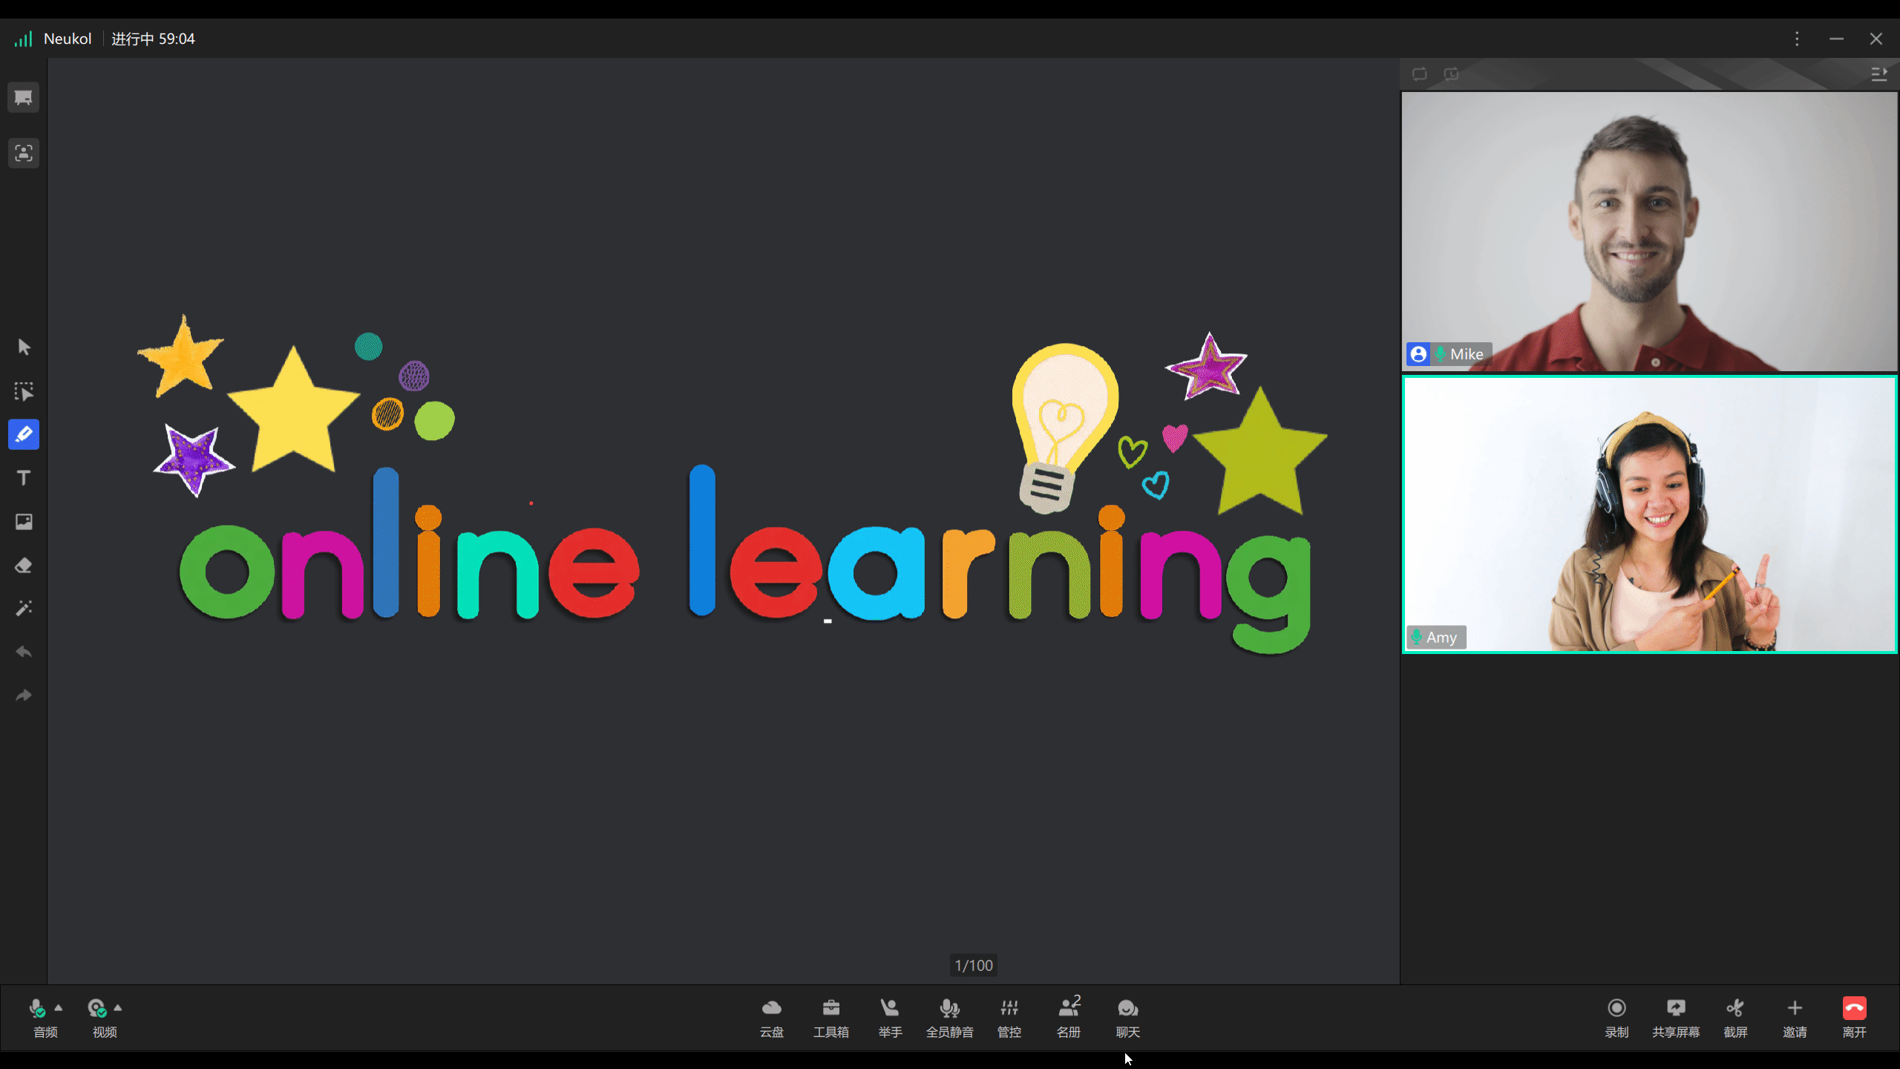The width and height of the screenshot is (1900, 1069).
Task: Switch video layout using second layout icon
Action: point(1451,74)
